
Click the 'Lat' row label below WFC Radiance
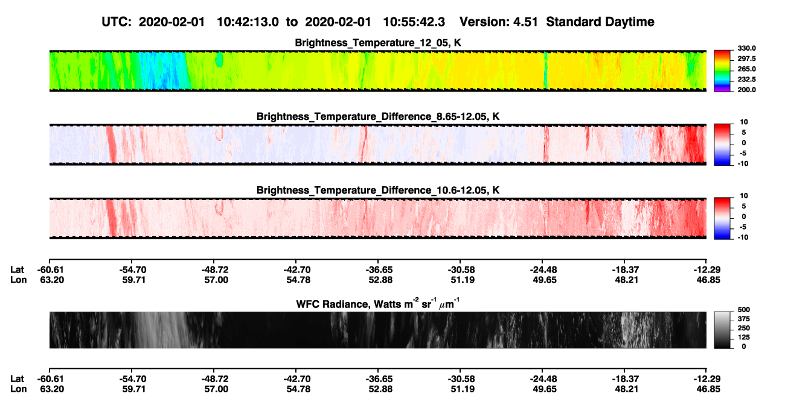[x=17, y=379]
